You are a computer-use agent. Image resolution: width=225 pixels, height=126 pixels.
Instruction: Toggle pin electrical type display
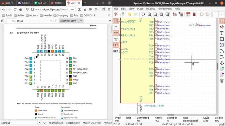pos(116,45)
